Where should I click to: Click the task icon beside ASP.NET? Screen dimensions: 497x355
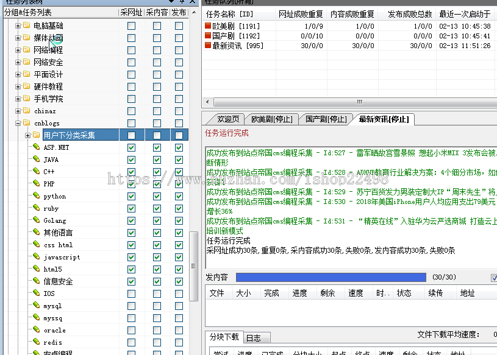(37, 147)
